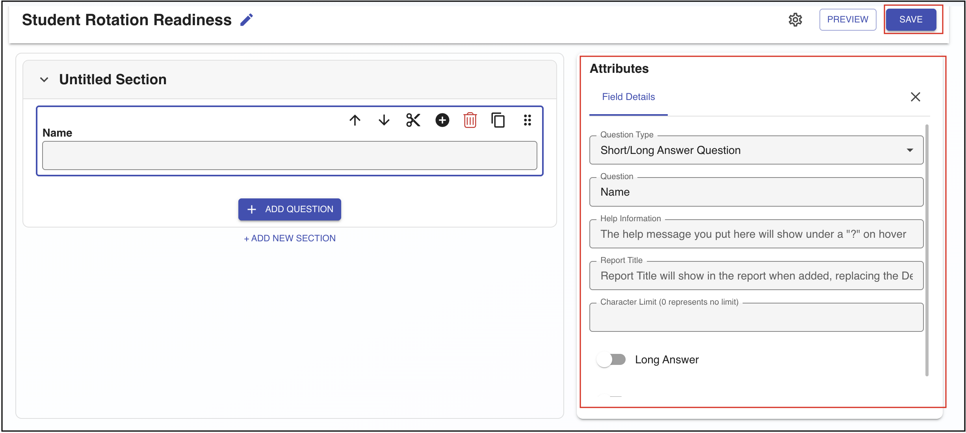Click the PREVIEW button
966x433 pixels.
(x=847, y=20)
